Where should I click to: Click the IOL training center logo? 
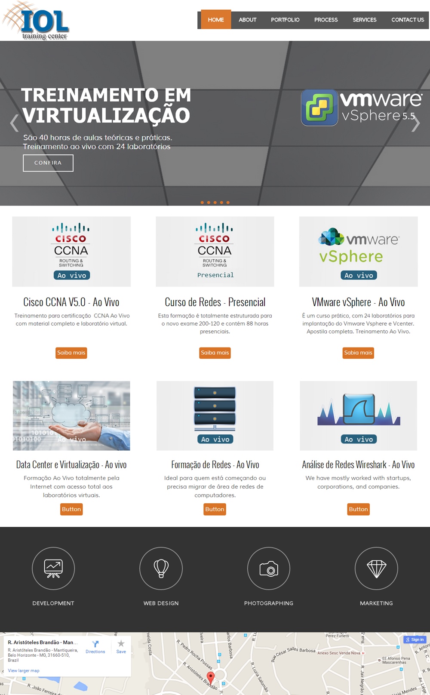36,21
